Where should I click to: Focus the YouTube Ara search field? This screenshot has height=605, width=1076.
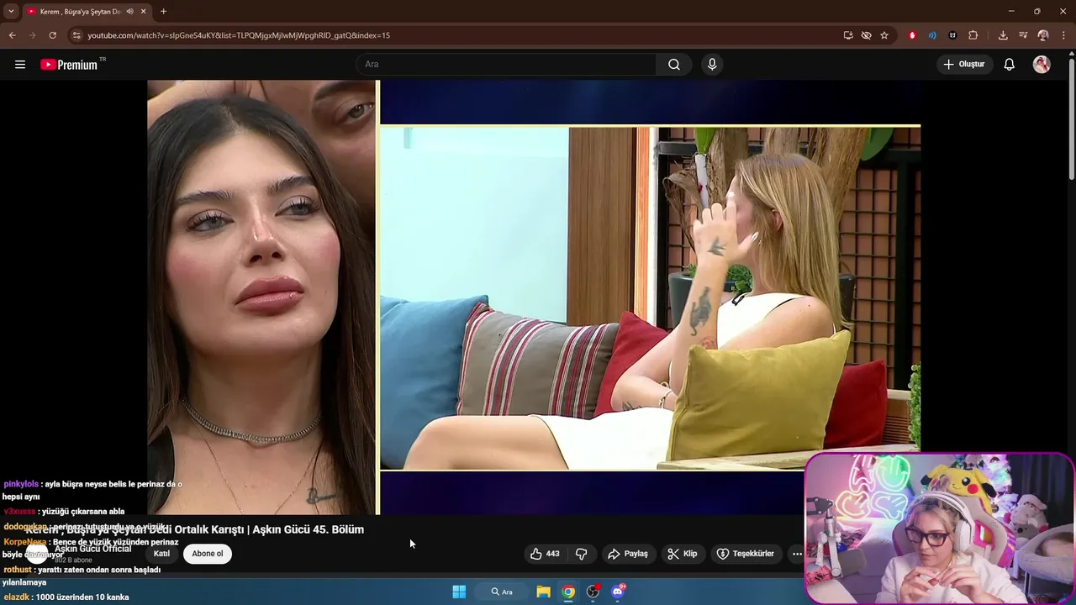pyautogui.click(x=507, y=65)
